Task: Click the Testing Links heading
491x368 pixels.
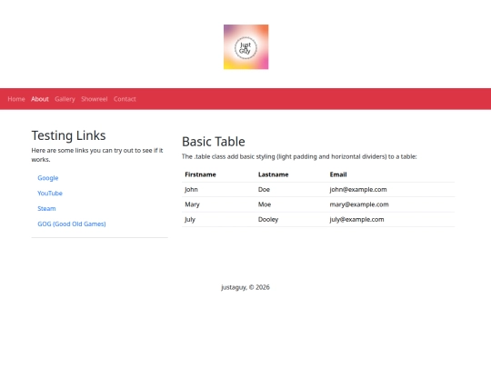Action: [68, 135]
